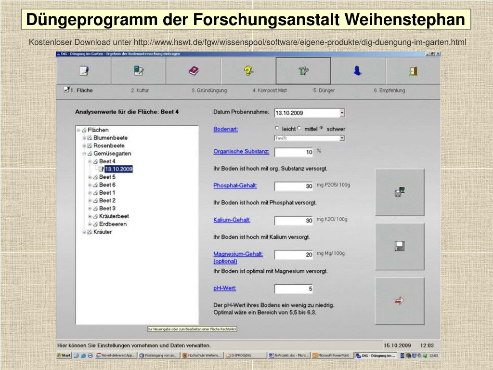Expand the Beet 5 tree node
The width and height of the screenshot is (493, 370).
tap(90, 177)
